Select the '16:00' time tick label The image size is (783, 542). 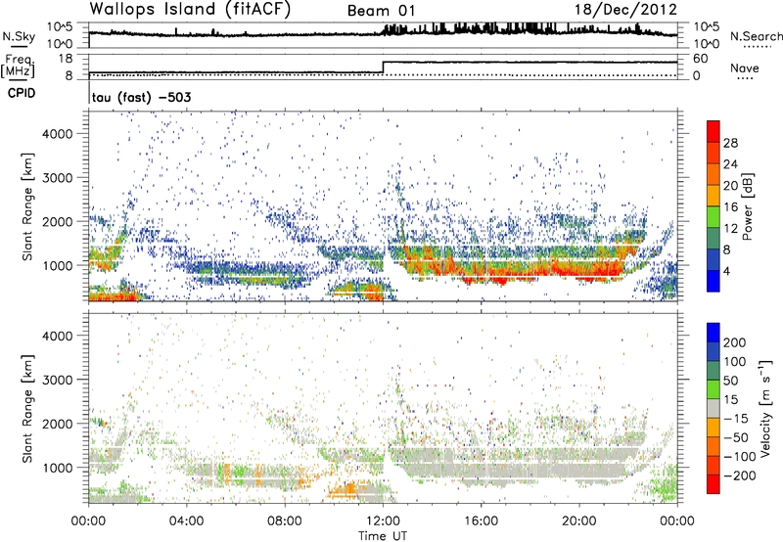481,521
